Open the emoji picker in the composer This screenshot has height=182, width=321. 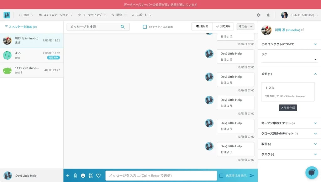click(x=83, y=175)
